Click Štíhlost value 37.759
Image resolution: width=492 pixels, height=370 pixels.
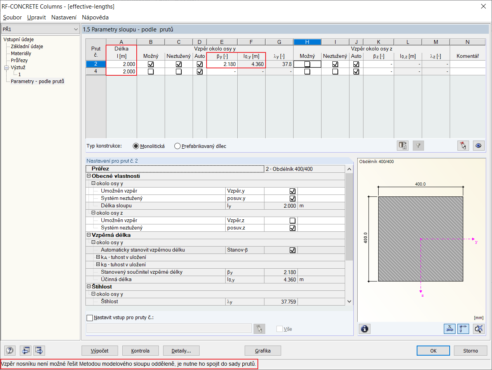pos(281,302)
